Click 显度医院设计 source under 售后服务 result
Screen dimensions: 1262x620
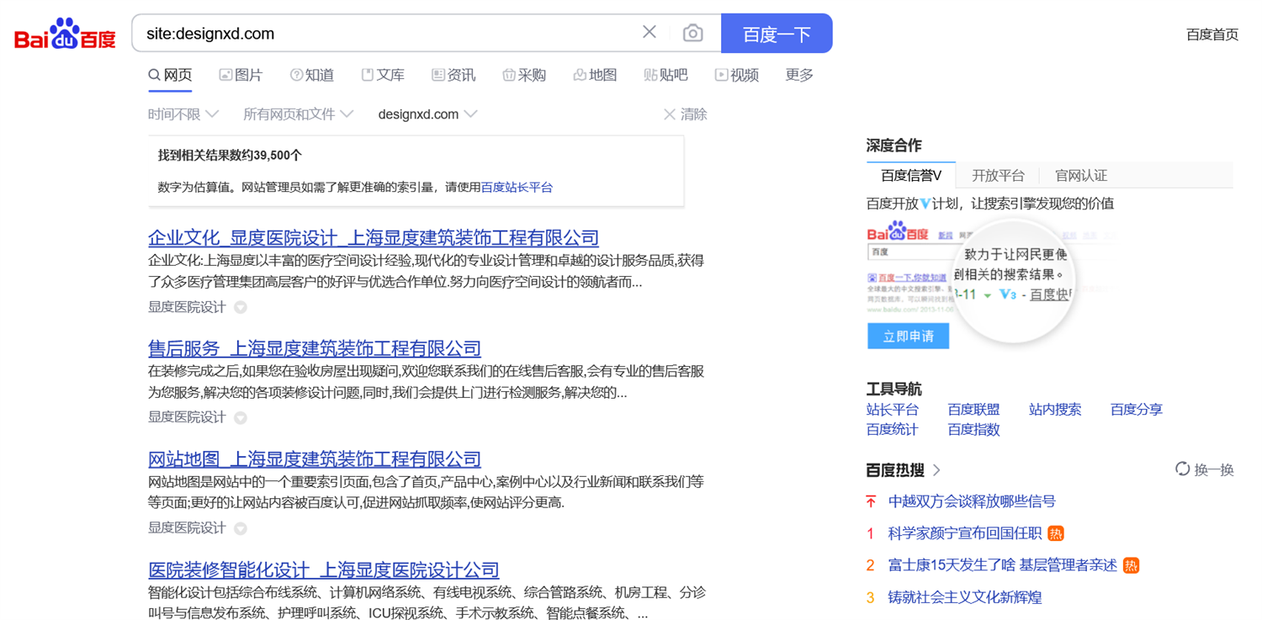pos(187,417)
